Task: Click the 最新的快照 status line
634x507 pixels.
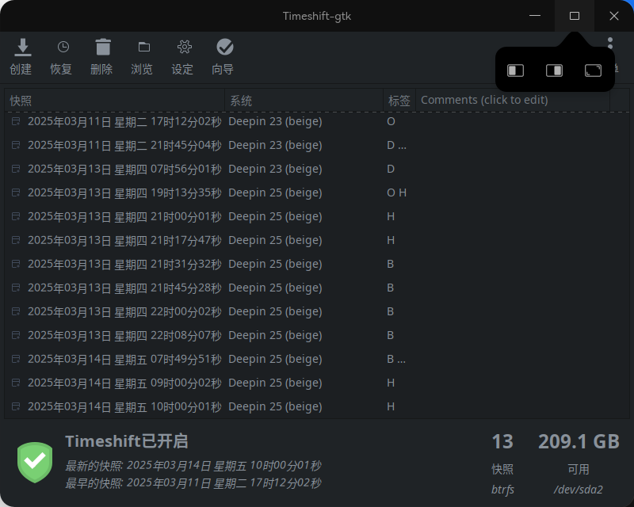Action: (x=193, y=466)
